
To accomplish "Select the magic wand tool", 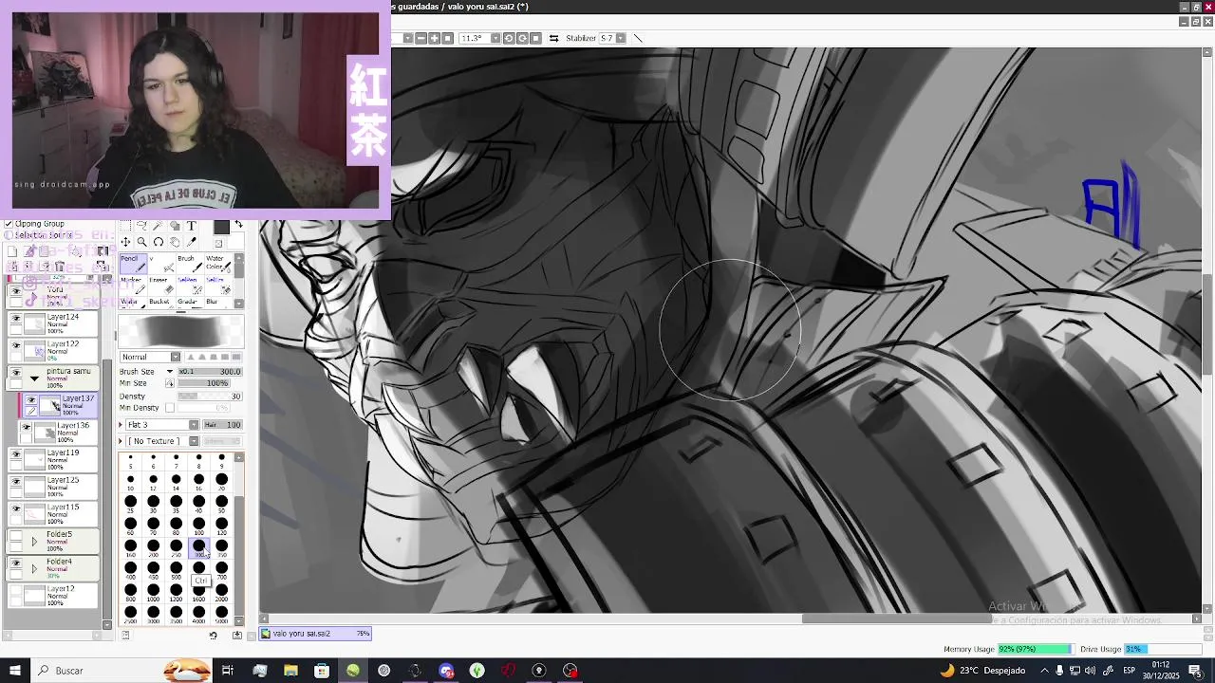I will click(158, 226).
